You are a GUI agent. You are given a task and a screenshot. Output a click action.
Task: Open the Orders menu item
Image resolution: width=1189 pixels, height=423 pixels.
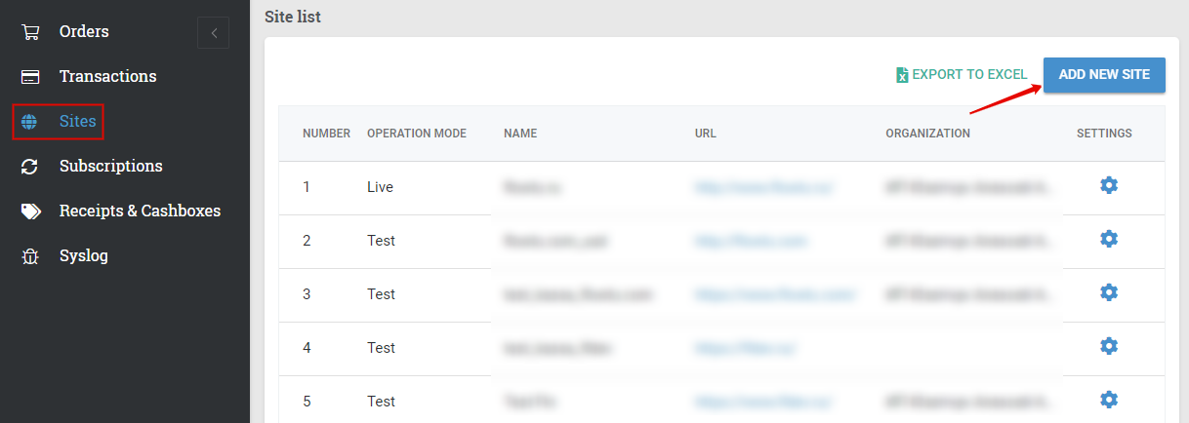coord(84,32)
